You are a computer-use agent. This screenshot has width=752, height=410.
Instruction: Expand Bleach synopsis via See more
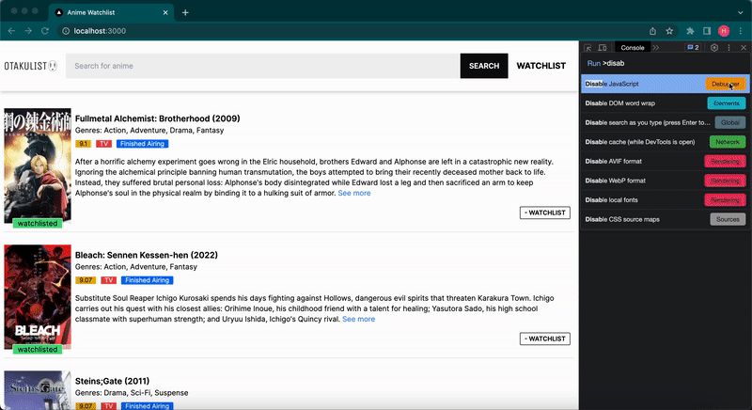tap(358, 319)
